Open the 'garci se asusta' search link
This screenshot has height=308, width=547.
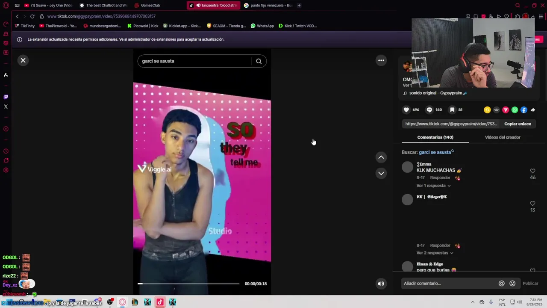[436, 152]
